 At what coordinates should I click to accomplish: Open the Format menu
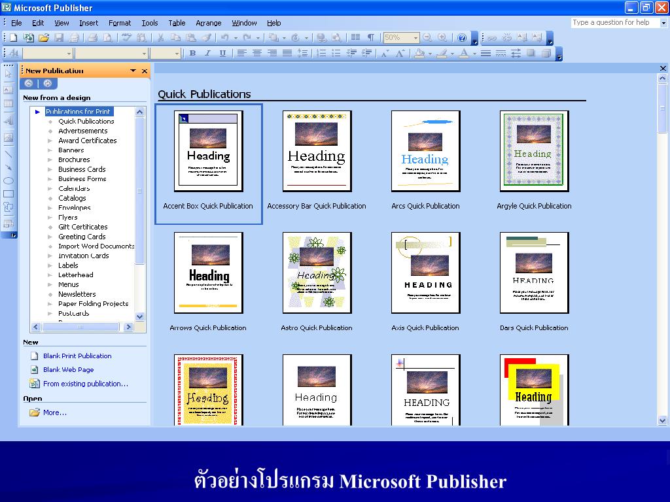120,23
